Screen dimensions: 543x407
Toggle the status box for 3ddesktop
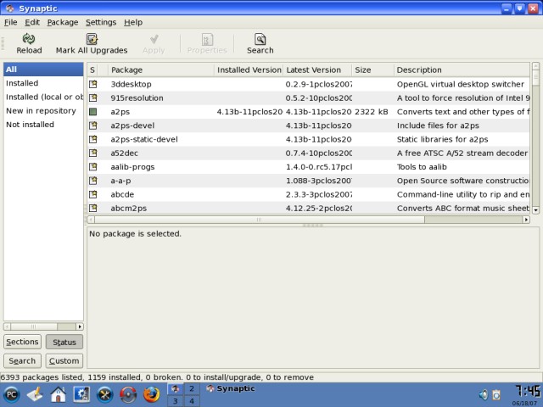pos(93,84)
